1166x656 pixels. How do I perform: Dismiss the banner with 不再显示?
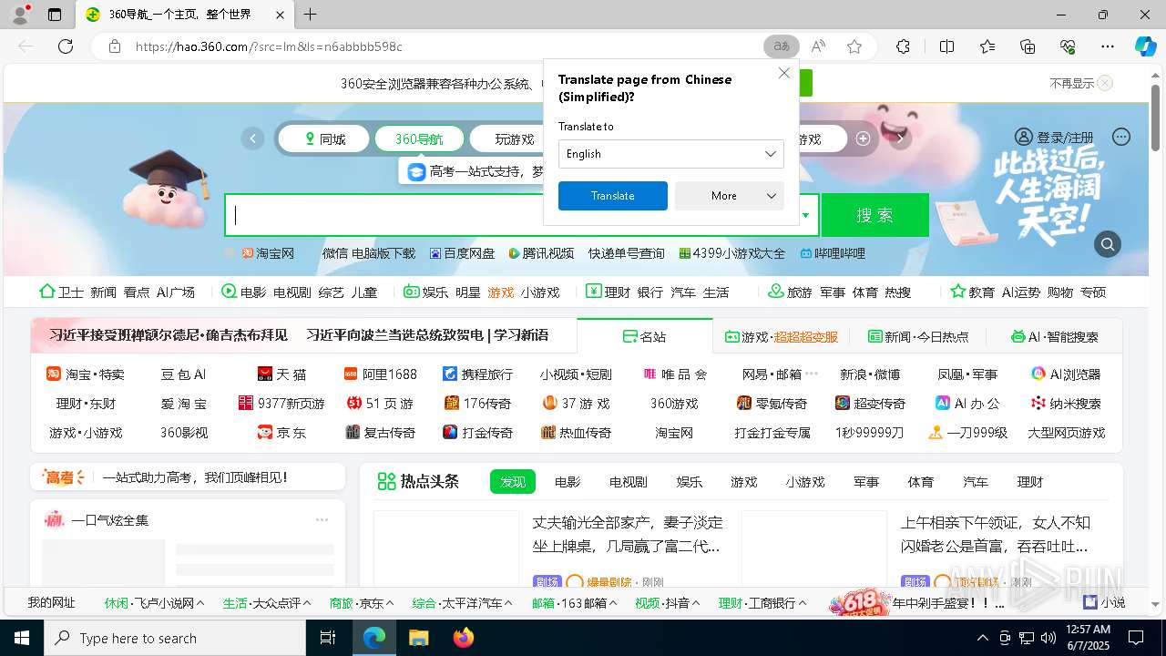[x=1080, y=83]
